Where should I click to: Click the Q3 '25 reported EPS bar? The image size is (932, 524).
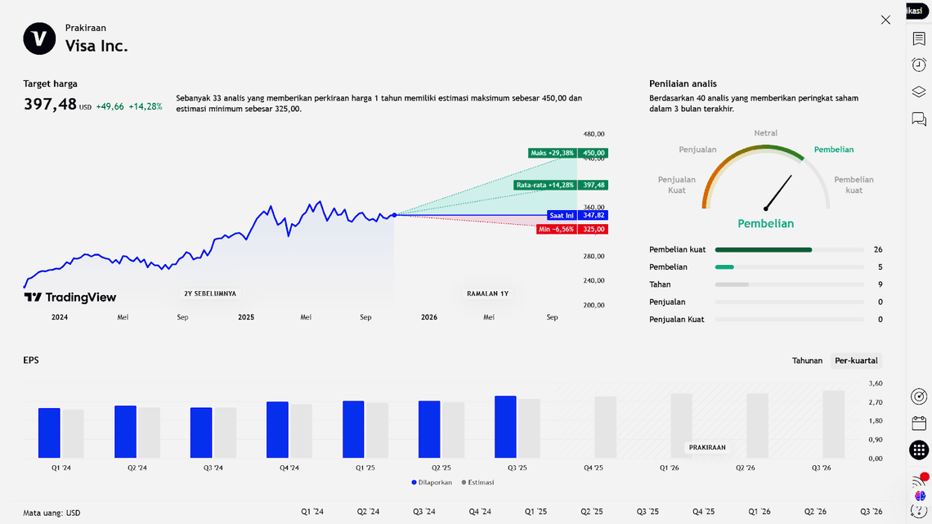pos(505,427)
